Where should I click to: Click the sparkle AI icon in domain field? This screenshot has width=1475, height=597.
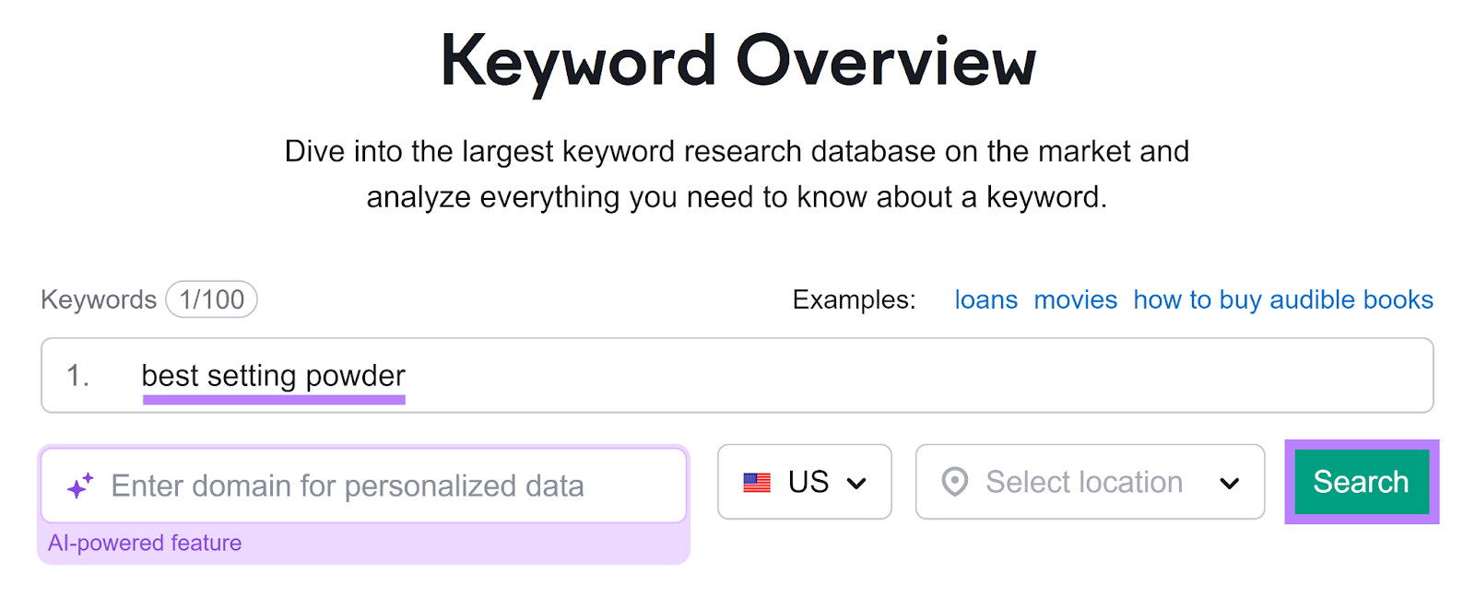79,484
